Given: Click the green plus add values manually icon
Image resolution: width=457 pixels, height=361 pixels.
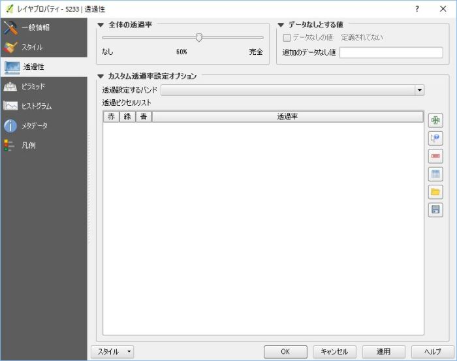Looking at the screenshot, I should pyautogui.click(x=435, y=120).
